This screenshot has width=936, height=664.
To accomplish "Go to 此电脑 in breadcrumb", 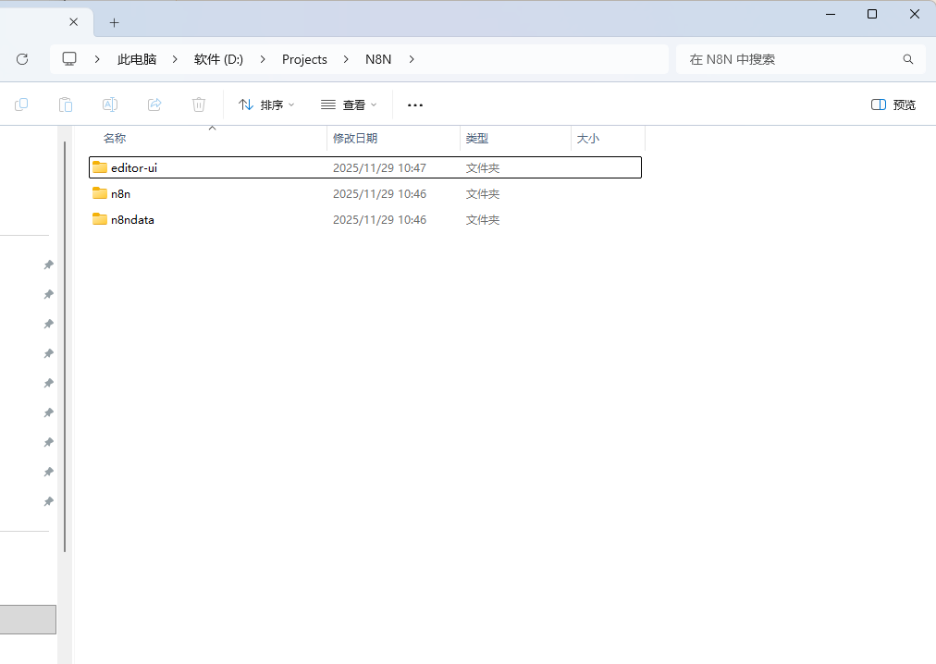I will pyautogui.click(x=137, y=59).
